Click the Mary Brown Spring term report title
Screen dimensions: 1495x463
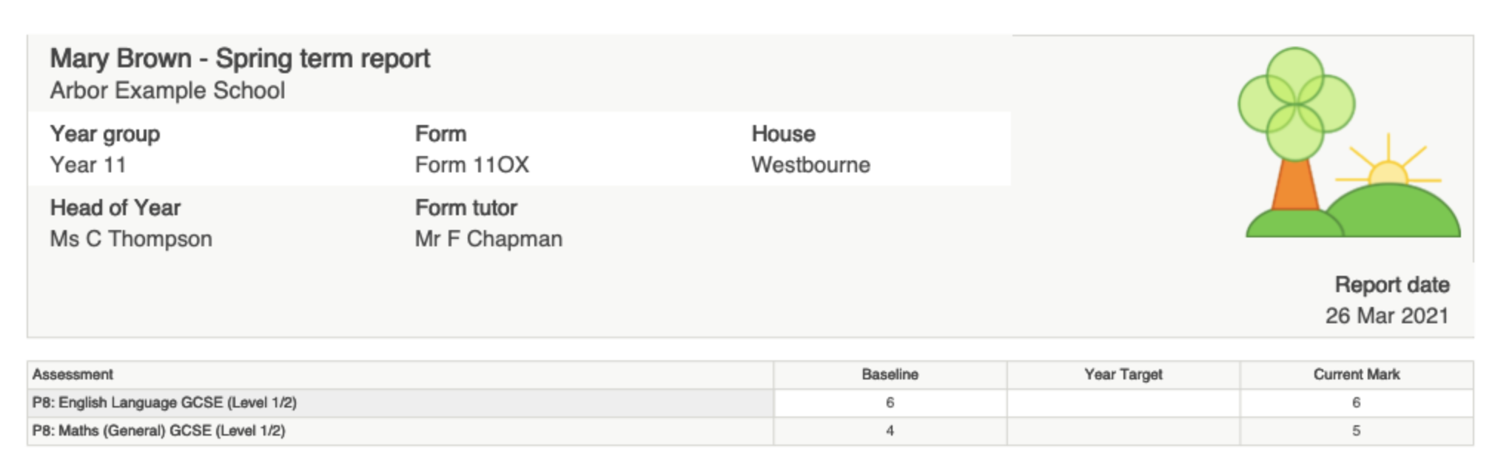tap(240, 58)
